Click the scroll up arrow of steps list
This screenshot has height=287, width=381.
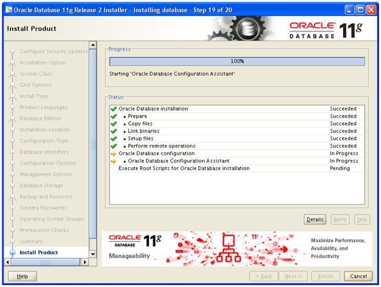[93, 45]
